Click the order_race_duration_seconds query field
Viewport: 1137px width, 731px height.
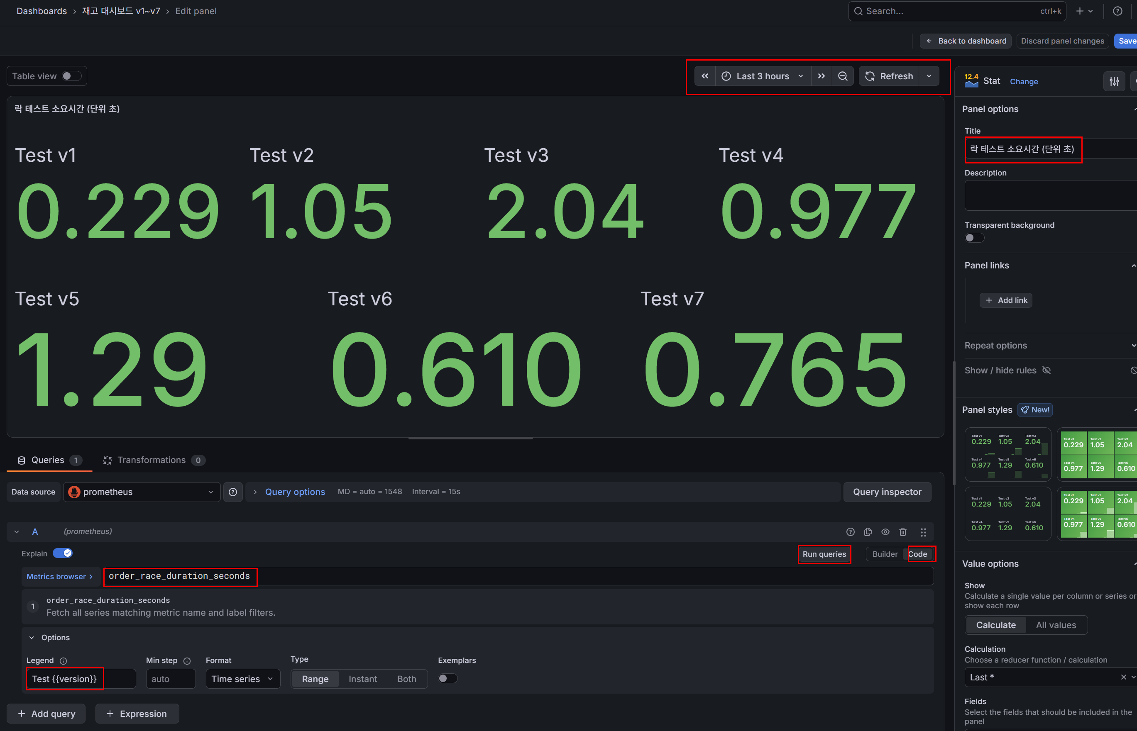[518, 576]
